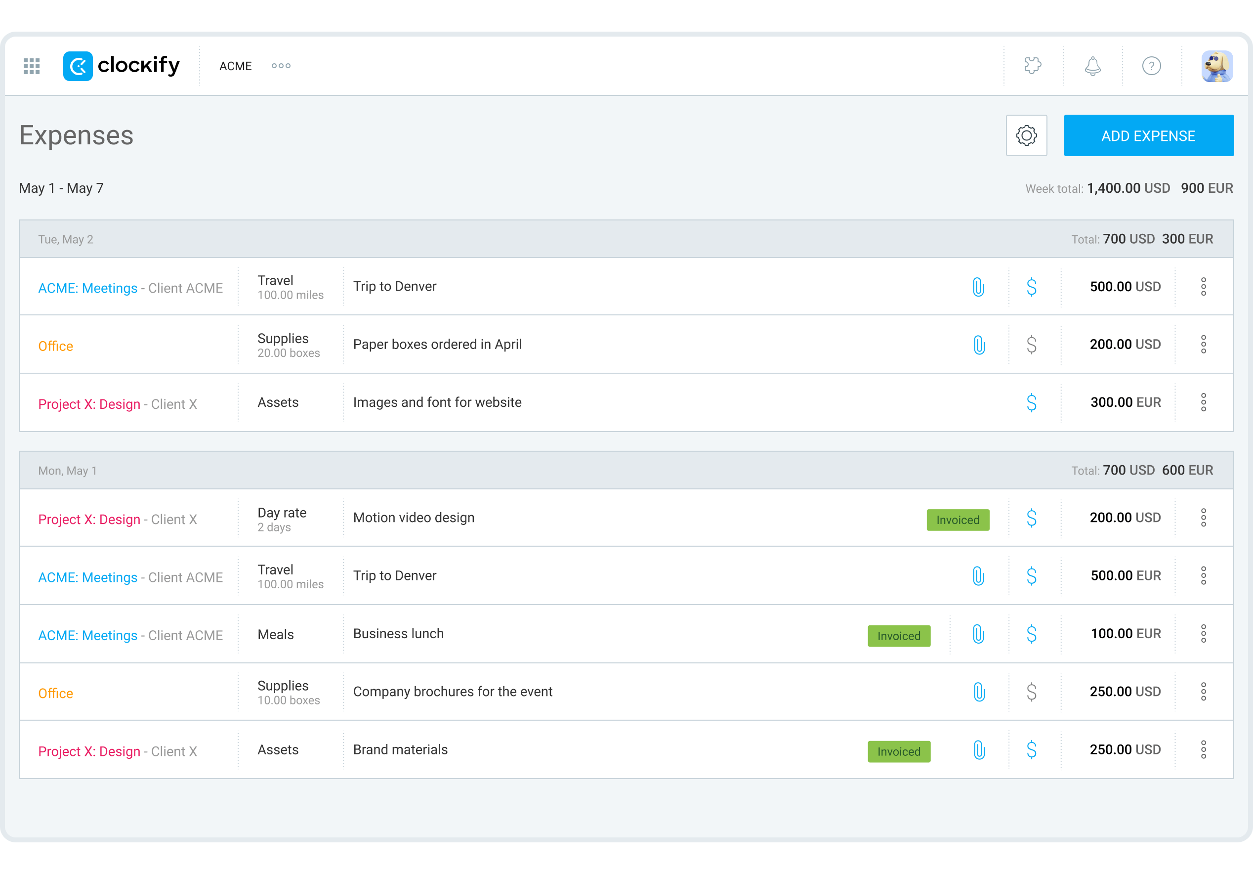This screenshot has height=874, width=1253.
Task: Open the user profile avatar menu
Action: 1216,66
